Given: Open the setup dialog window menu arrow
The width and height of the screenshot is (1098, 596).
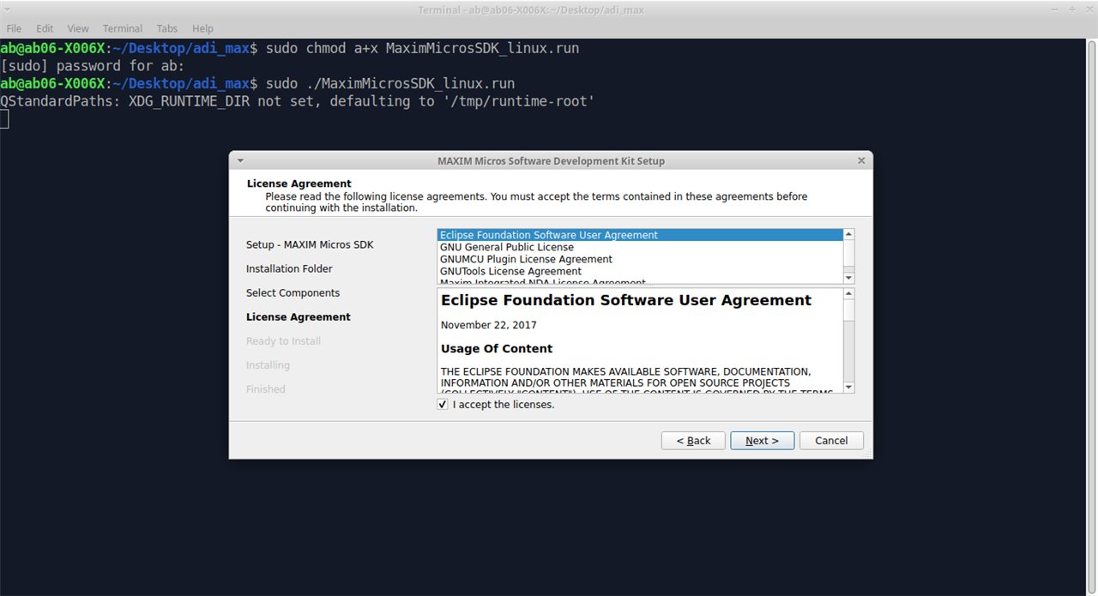Looking at the screenshot, I should tap(240, 160).
